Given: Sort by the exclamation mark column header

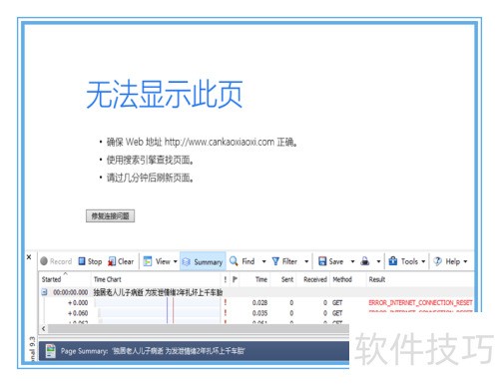Looking at the screenshot, I should click(x=226, y=279).
